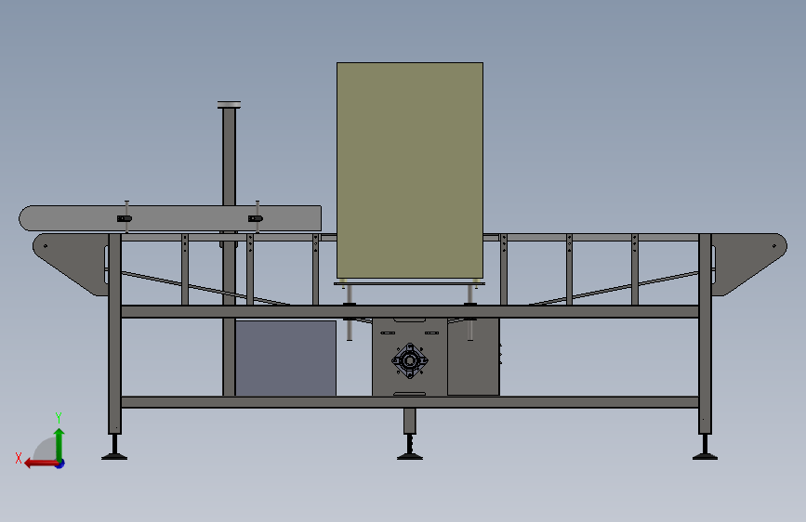Screen dimensions: 806x522
Task: Select the lower horizontal frame beam
Action: (x=410, y=402)
